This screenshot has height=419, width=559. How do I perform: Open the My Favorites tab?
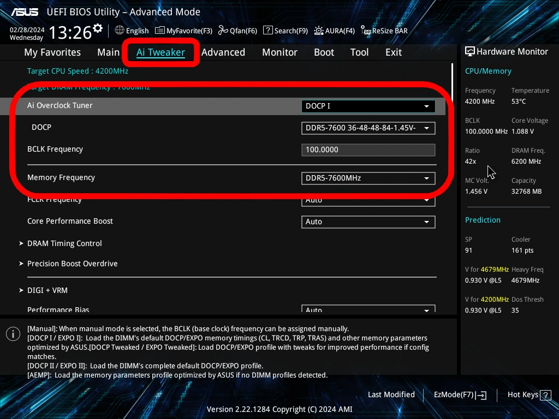[x=52, y=52]
